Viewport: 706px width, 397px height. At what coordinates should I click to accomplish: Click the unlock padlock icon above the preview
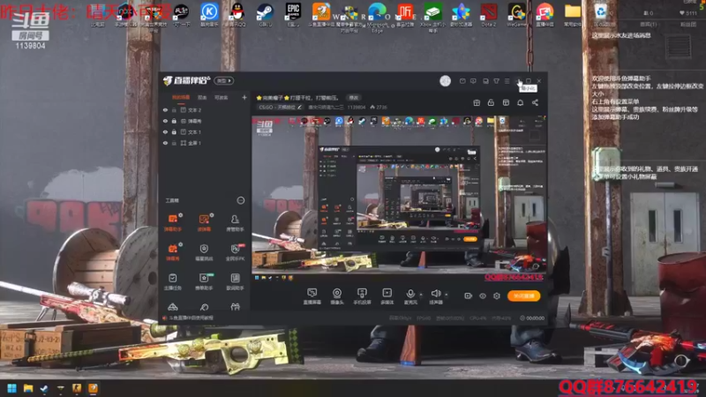pos(491,102)
